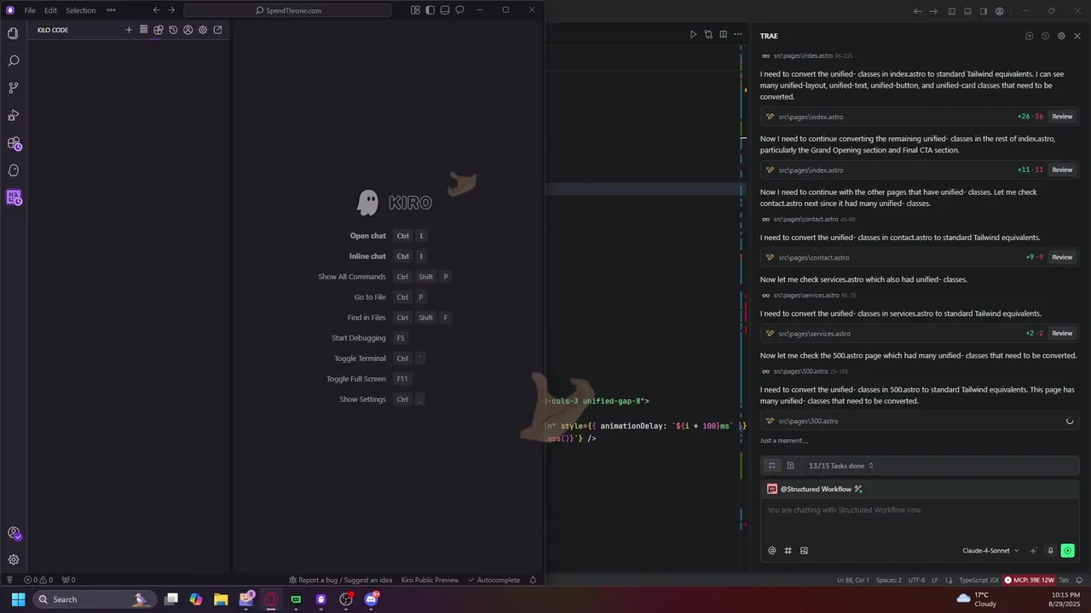
Task: Toggle bottom panel in Kiro title bar
Action: point(445,10)
